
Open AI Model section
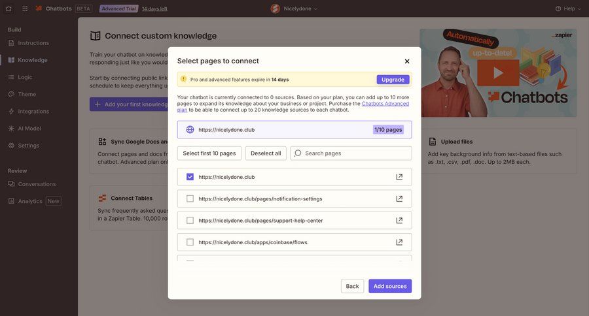pos(29,128)
